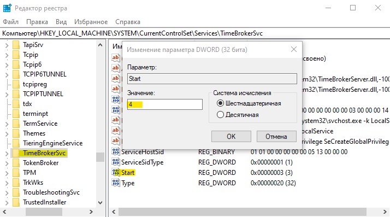The height and width of the screenshot is (217, 390).
Task: Click the TCPIPTUNNEL folder icon
Action: pos(16,94)
